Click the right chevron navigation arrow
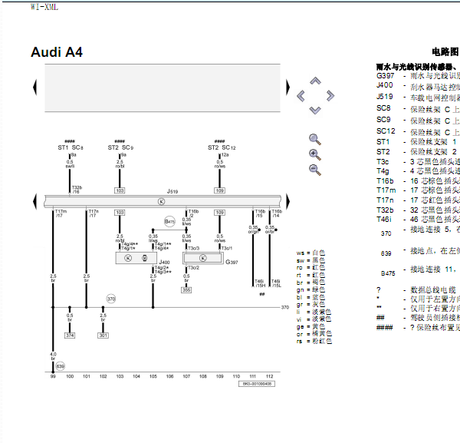460x443 pixels. 330,96
